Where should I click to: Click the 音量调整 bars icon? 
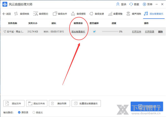click(110, 14)
